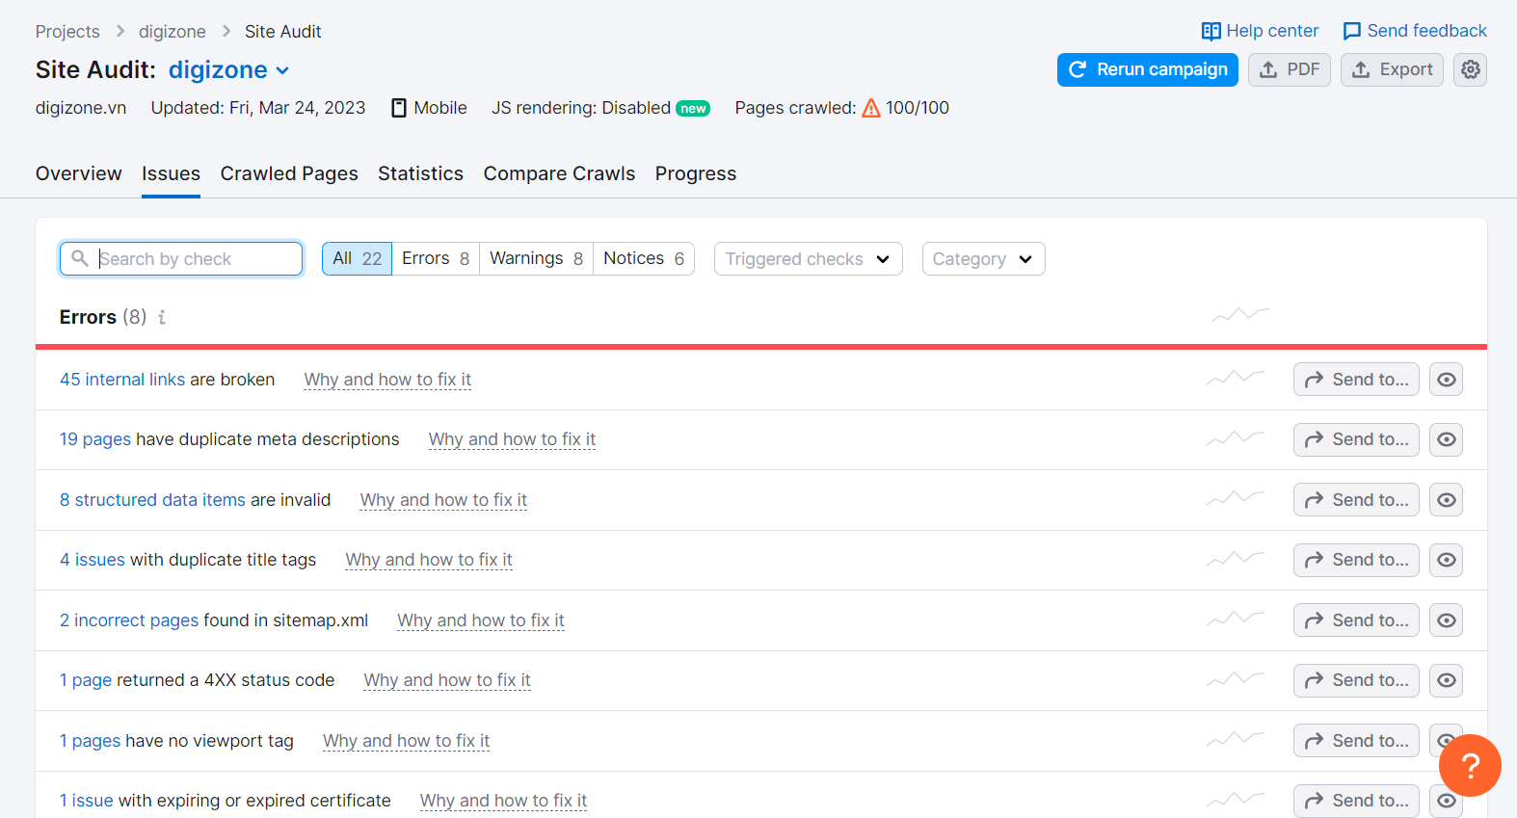Click the trend sparkline in Errors header
The image size is (1517, 818).
pos(1240,315)
